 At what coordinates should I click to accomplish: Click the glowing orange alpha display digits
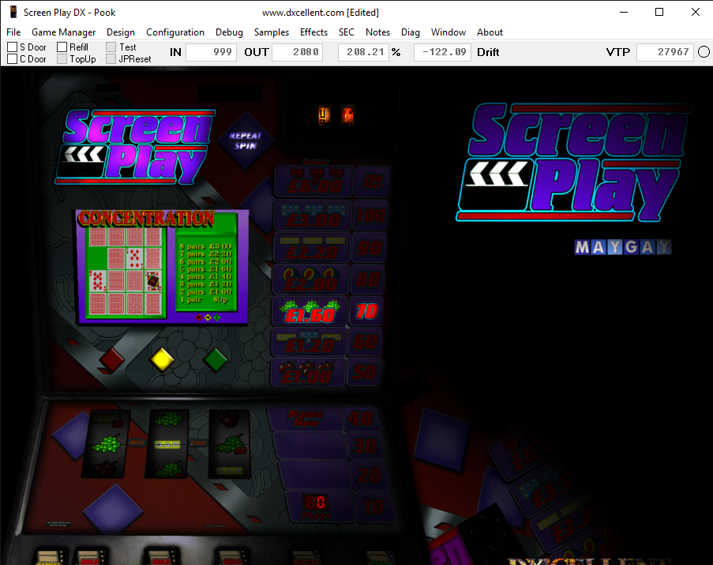coord(336,115)
